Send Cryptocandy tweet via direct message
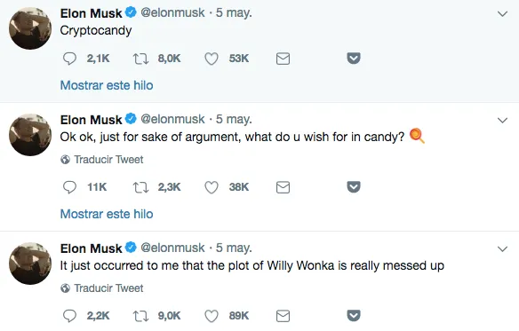Screen dimensions: 519x331 283,59
